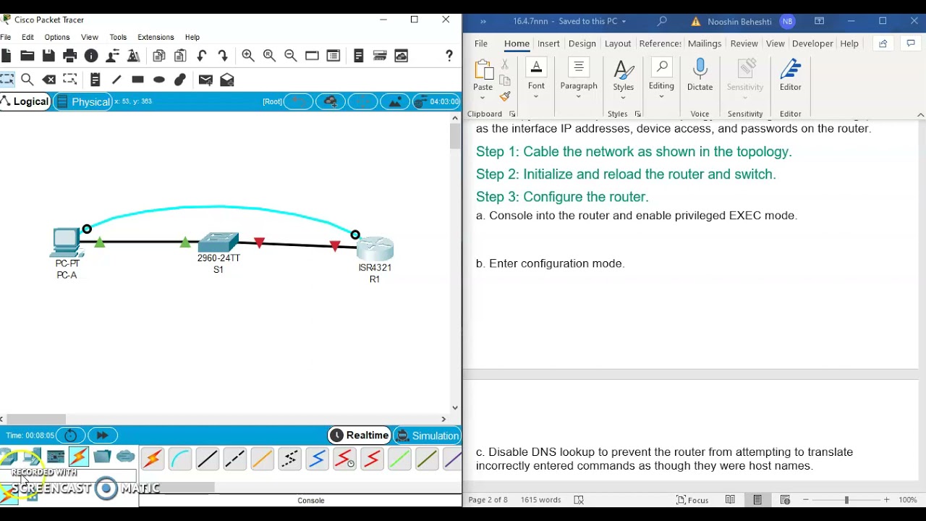The image size is (926, 521).
Task: Select the Place Note tool
Action: [95, 80]
